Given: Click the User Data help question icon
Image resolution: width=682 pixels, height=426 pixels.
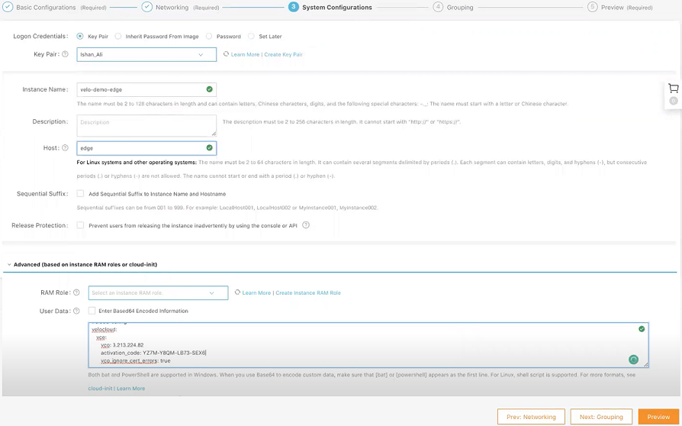Looking at the screenshot, I should [76, 311].
